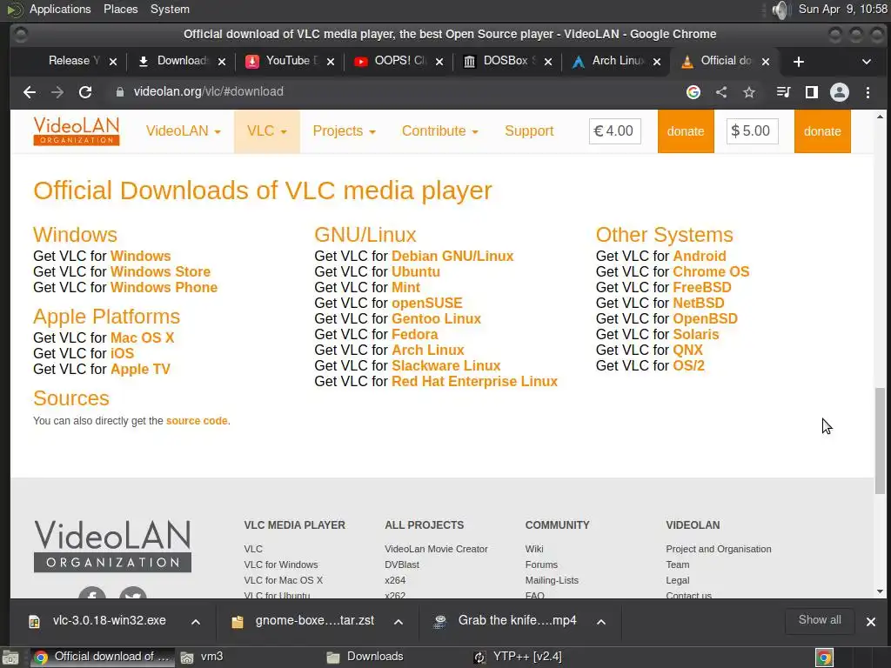Close the downloads shelf
Image resolution: width=891 pixels, height=668 pixels.
pyautogui.click(x=870, y=622)
